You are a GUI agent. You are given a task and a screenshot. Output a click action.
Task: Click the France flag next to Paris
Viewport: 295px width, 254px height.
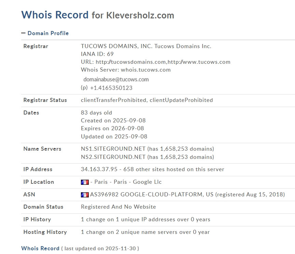coord(85,182)
